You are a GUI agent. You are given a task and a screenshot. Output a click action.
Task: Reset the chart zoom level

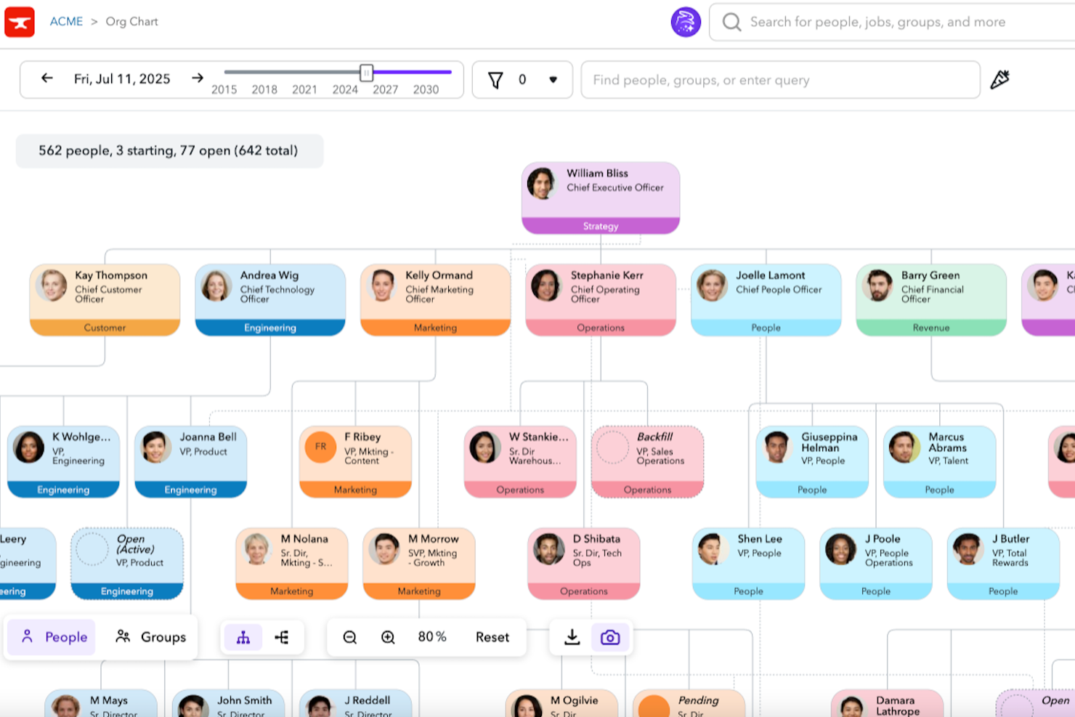coord(492,637)
